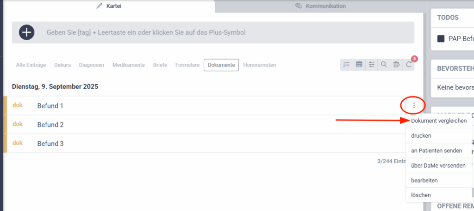The width and height of the screenshot is (474, 211).
Task: Click the magnifier search icon
Action: pos(384,65)
